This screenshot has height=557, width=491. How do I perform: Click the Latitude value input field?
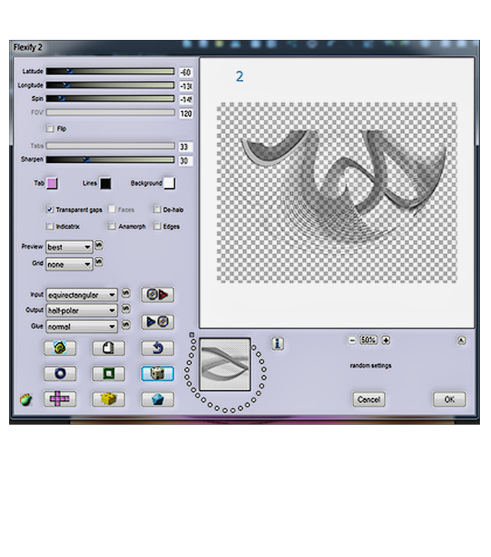point(186,71)
